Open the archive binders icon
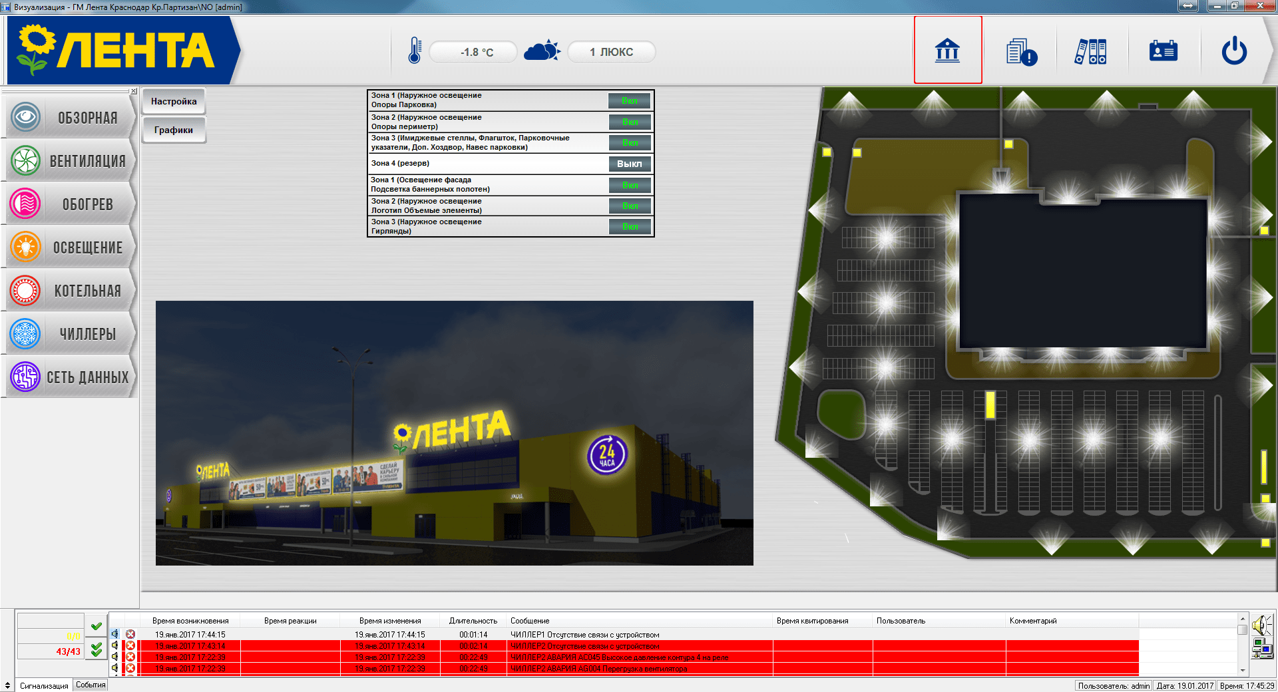 (1091, 51)
